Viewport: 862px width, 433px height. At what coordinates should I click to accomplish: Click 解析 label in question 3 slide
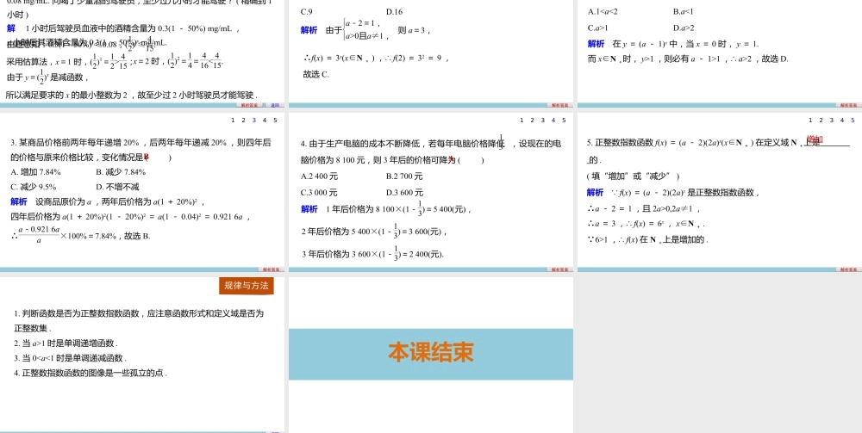[x=19, y=201]
